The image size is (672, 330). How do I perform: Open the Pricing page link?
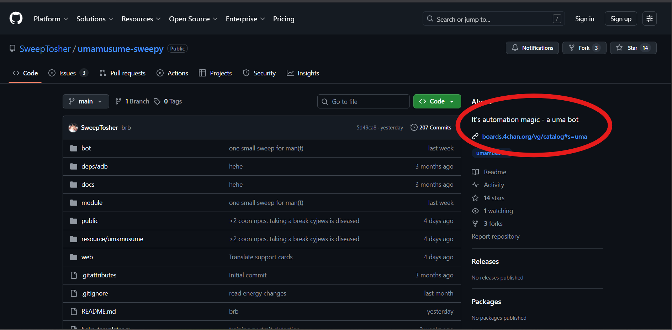click(x=284, y=19)
